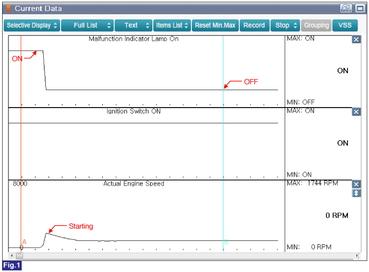Click the Actual Engine Speed title

134,183
